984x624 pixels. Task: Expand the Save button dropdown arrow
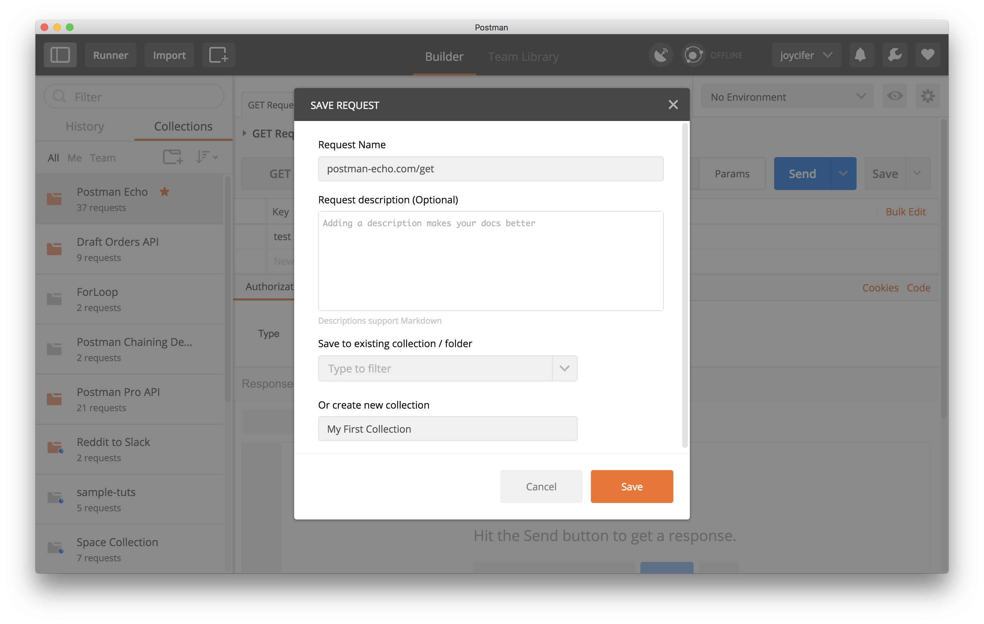pos(917,174)
